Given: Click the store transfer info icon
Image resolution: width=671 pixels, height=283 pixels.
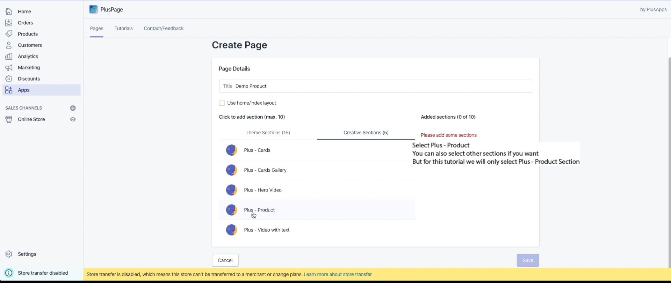Looking at the screenshot, I should pyautogui.click(x=9, y=273).
